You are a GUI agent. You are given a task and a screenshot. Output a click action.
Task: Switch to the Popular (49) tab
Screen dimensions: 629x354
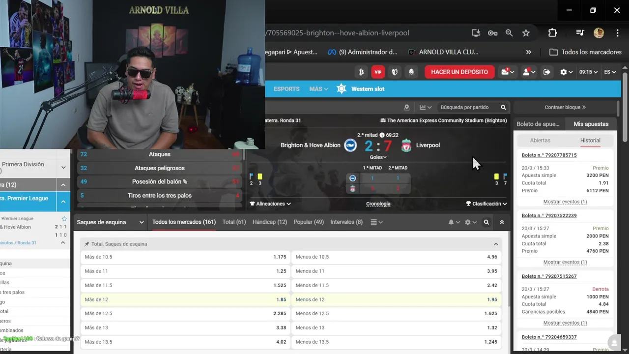pyautogui.click(x=309, y=222)
